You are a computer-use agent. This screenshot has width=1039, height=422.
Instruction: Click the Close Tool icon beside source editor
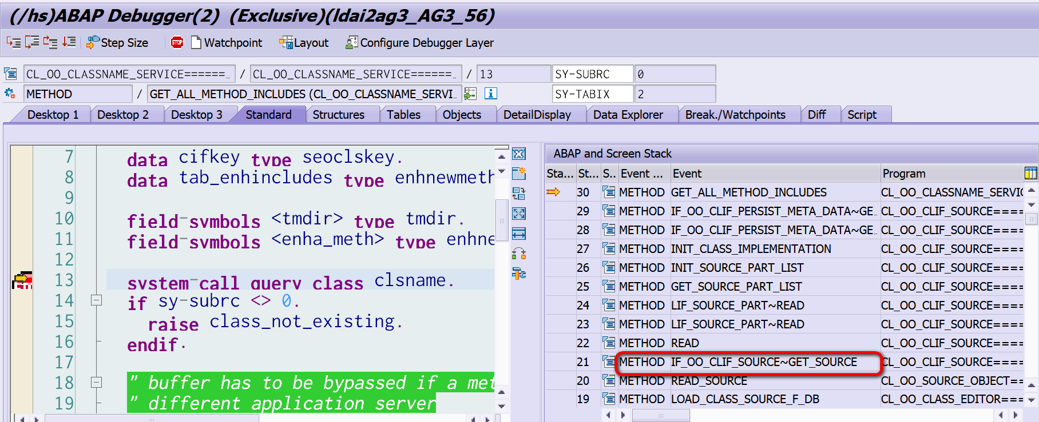(x=519, y=154)
